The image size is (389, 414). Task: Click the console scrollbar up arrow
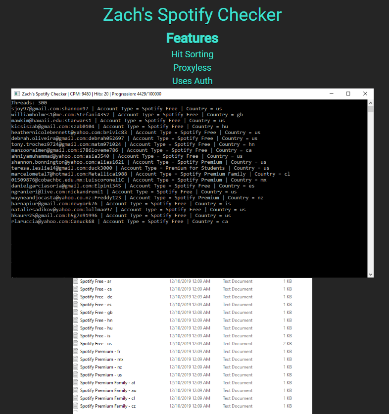coord(371,103)
